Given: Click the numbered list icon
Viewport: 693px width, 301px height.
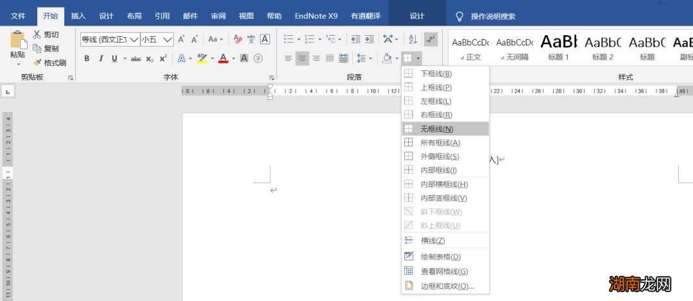Looking at the screenshot, I should [310, 39].
